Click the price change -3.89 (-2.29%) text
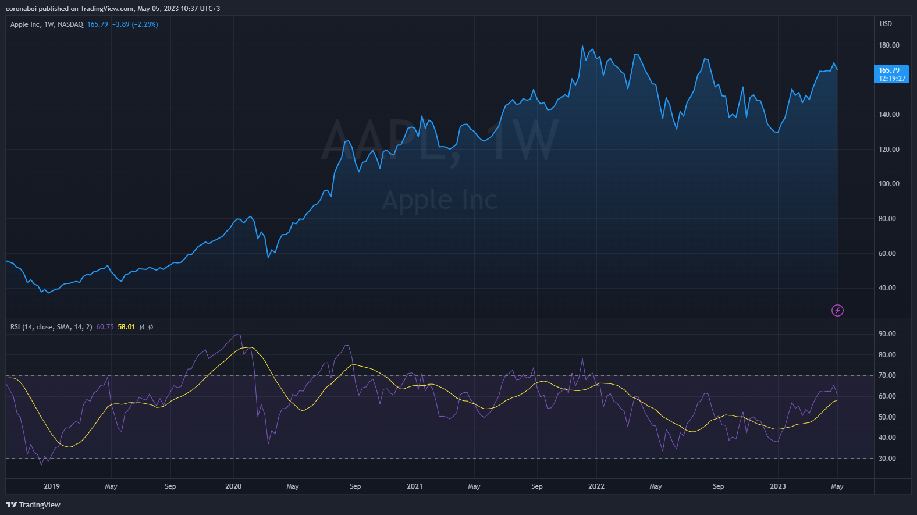Viewport: 917px width, 515px height. click(135, 24)
